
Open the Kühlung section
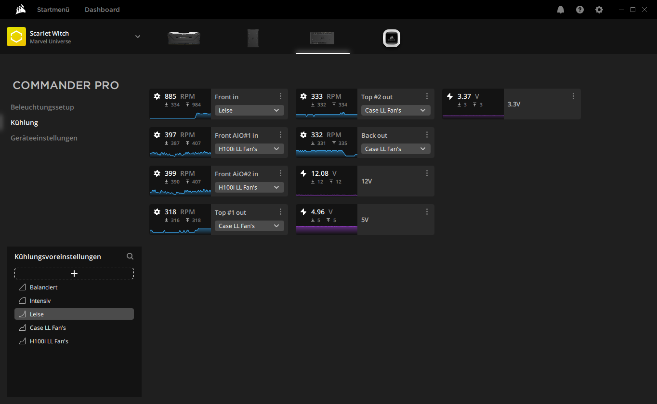(x=24, y=122)
